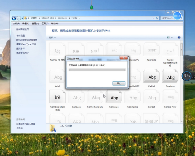This screenshot has width=195, height=156.
Task: Select the Candara font icon
Action: 76,96
